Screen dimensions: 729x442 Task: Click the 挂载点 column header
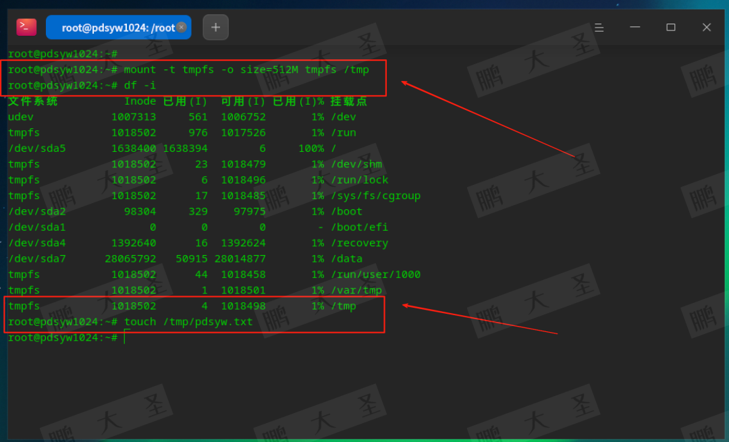point(349,101)
